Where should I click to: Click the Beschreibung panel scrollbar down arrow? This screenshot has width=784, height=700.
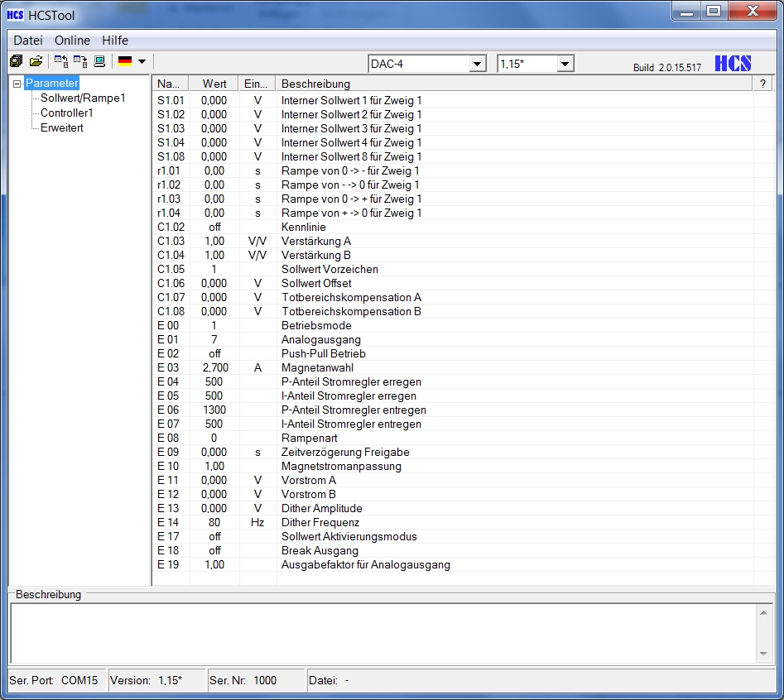(762, 653)
